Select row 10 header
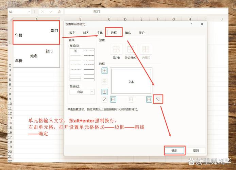 [10, 104]
